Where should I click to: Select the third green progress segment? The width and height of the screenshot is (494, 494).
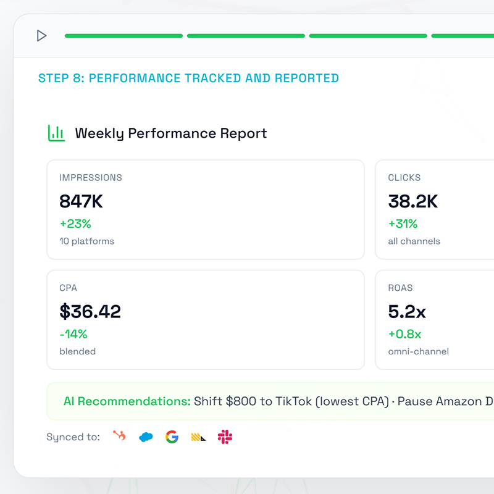coord(368,36)
